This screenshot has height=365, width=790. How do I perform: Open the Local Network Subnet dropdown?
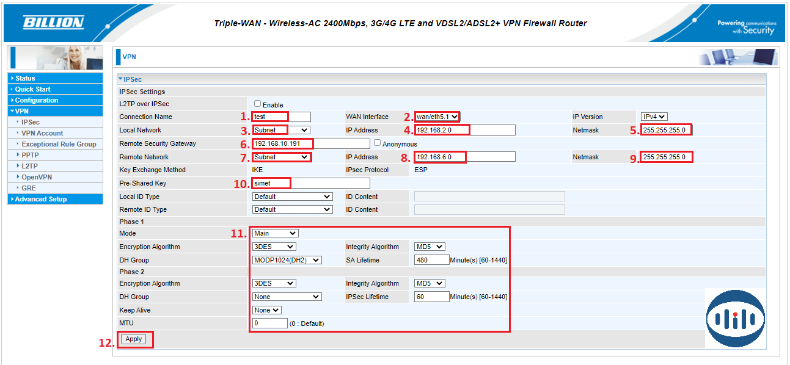point(281,130)
